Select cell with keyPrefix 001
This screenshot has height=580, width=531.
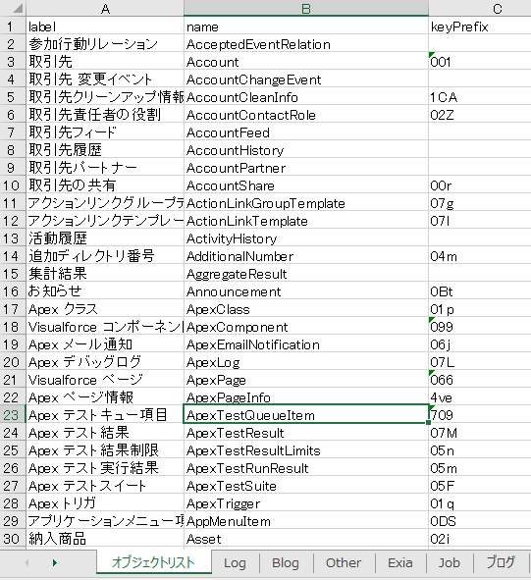(x=480, y=62)
